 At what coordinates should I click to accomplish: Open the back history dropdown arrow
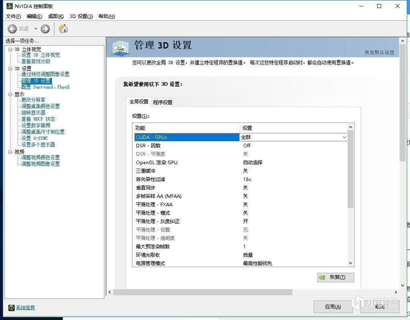(x=36, y=29)
